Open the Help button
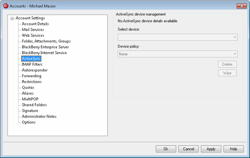 234,149
